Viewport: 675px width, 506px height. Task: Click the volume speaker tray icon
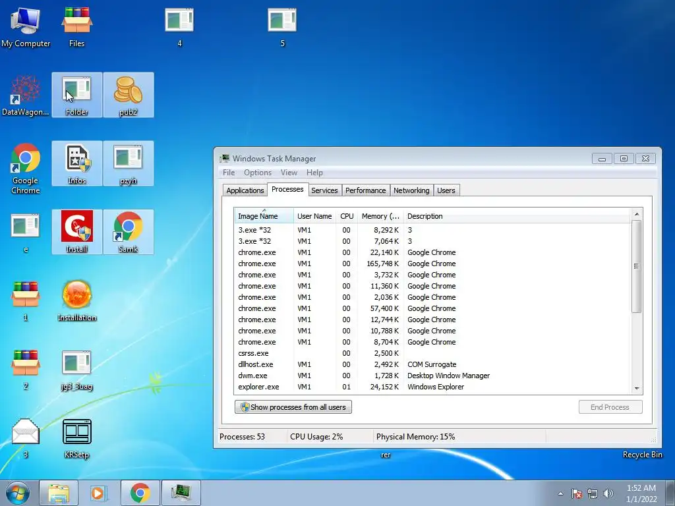click(x=608, y=493)
